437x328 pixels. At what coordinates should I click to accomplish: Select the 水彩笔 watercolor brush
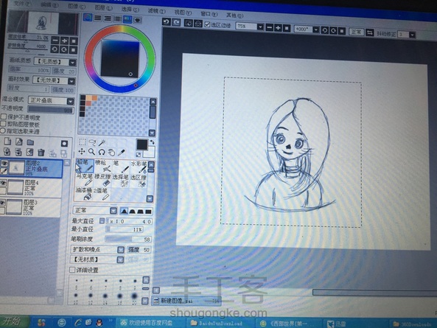point(139,167)
